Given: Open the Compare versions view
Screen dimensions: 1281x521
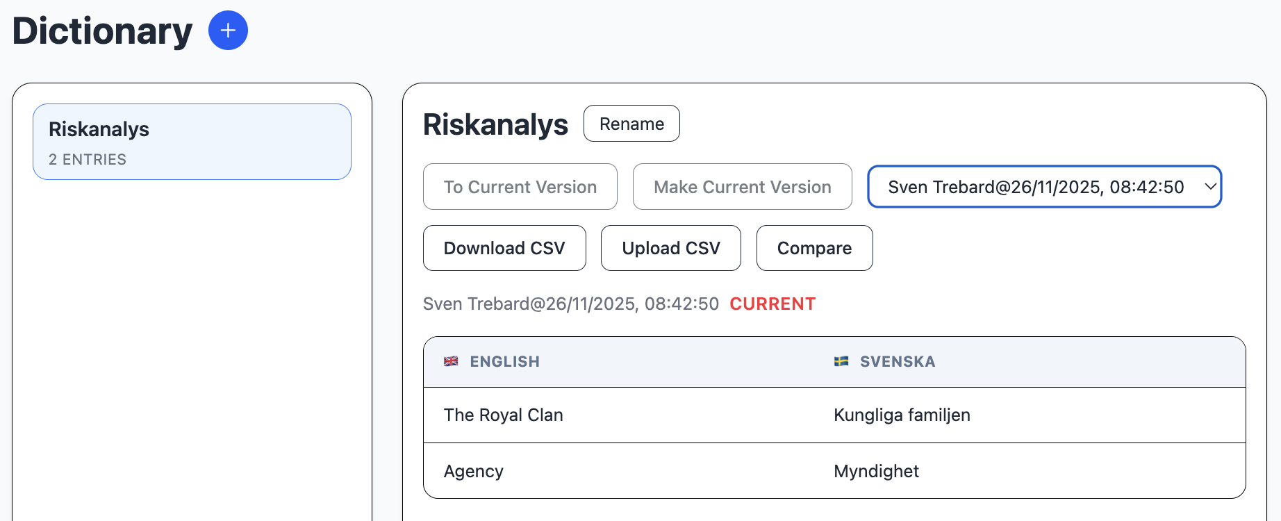Looking at the screenshot, I should pyautogui.click(x=814, y=248).
